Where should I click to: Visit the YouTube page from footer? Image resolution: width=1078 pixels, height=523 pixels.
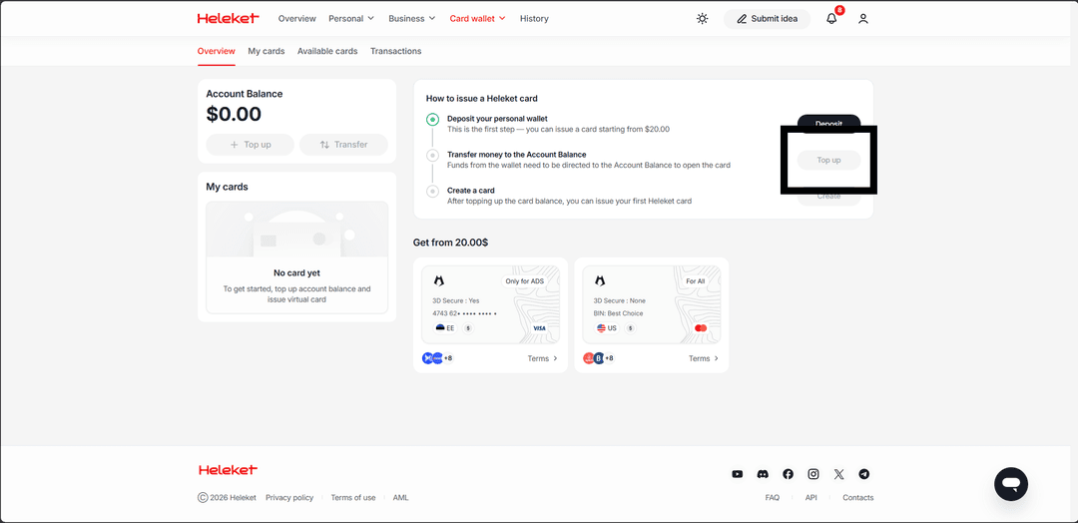coord(738,474)
